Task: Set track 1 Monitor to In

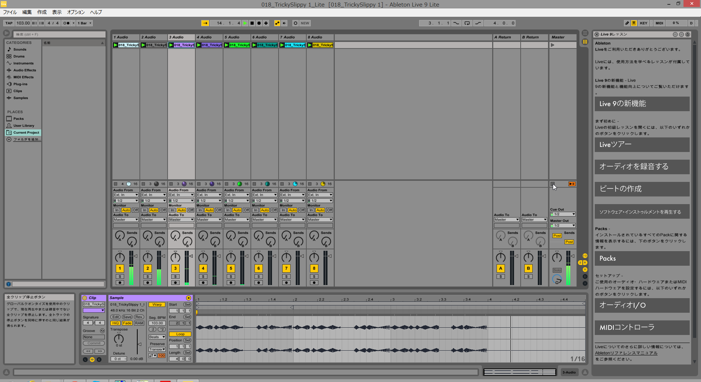Action: (x=117, y=210)
